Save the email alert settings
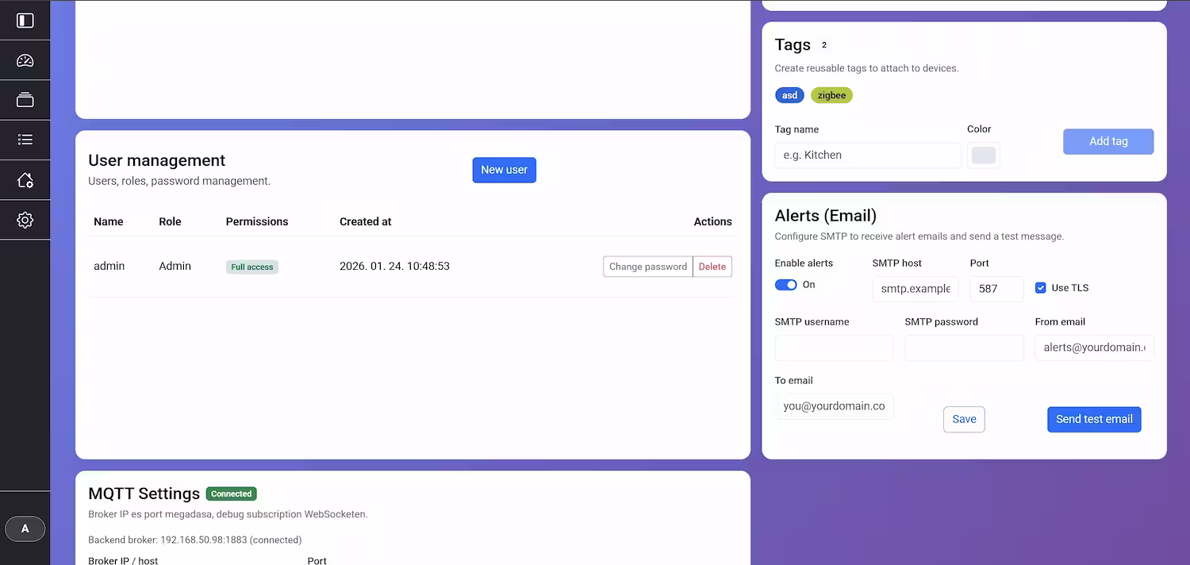This screenshot has height=565, width=1190. pyautogui.click(x=964, y=419)
